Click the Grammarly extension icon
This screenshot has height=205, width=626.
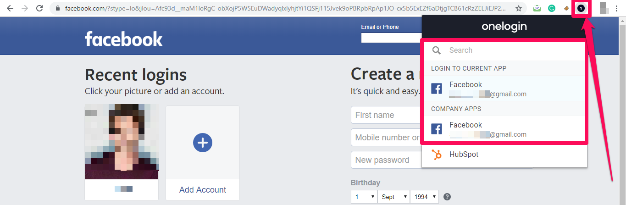[552, 8]
